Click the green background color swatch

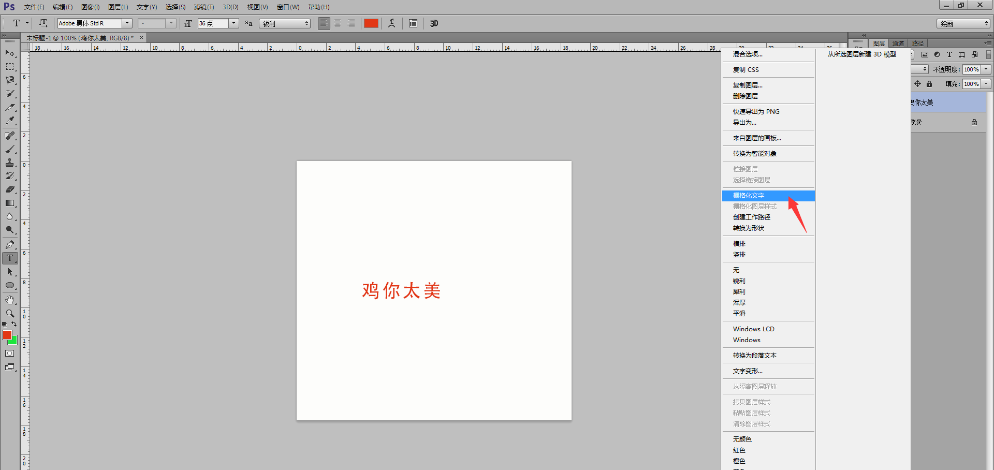(x=14, y=342)
